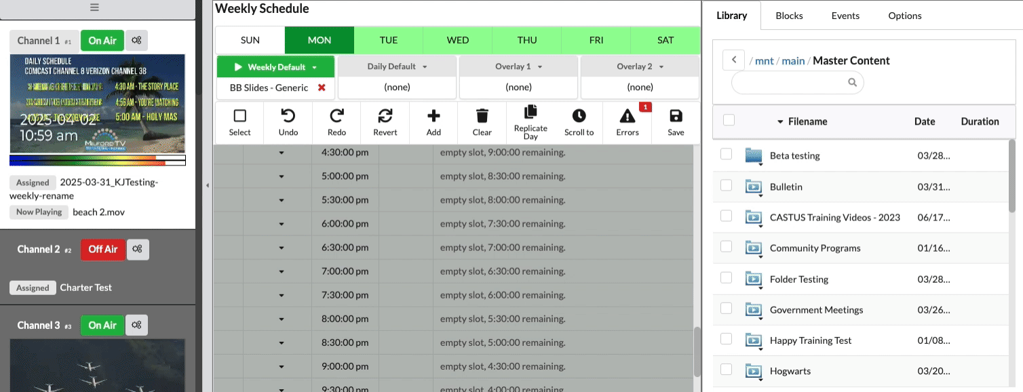Image resolution: width=1023 pixels, height=392 pixels.
Task: Select the TUE day tab
Action: [x=389, y=40]
